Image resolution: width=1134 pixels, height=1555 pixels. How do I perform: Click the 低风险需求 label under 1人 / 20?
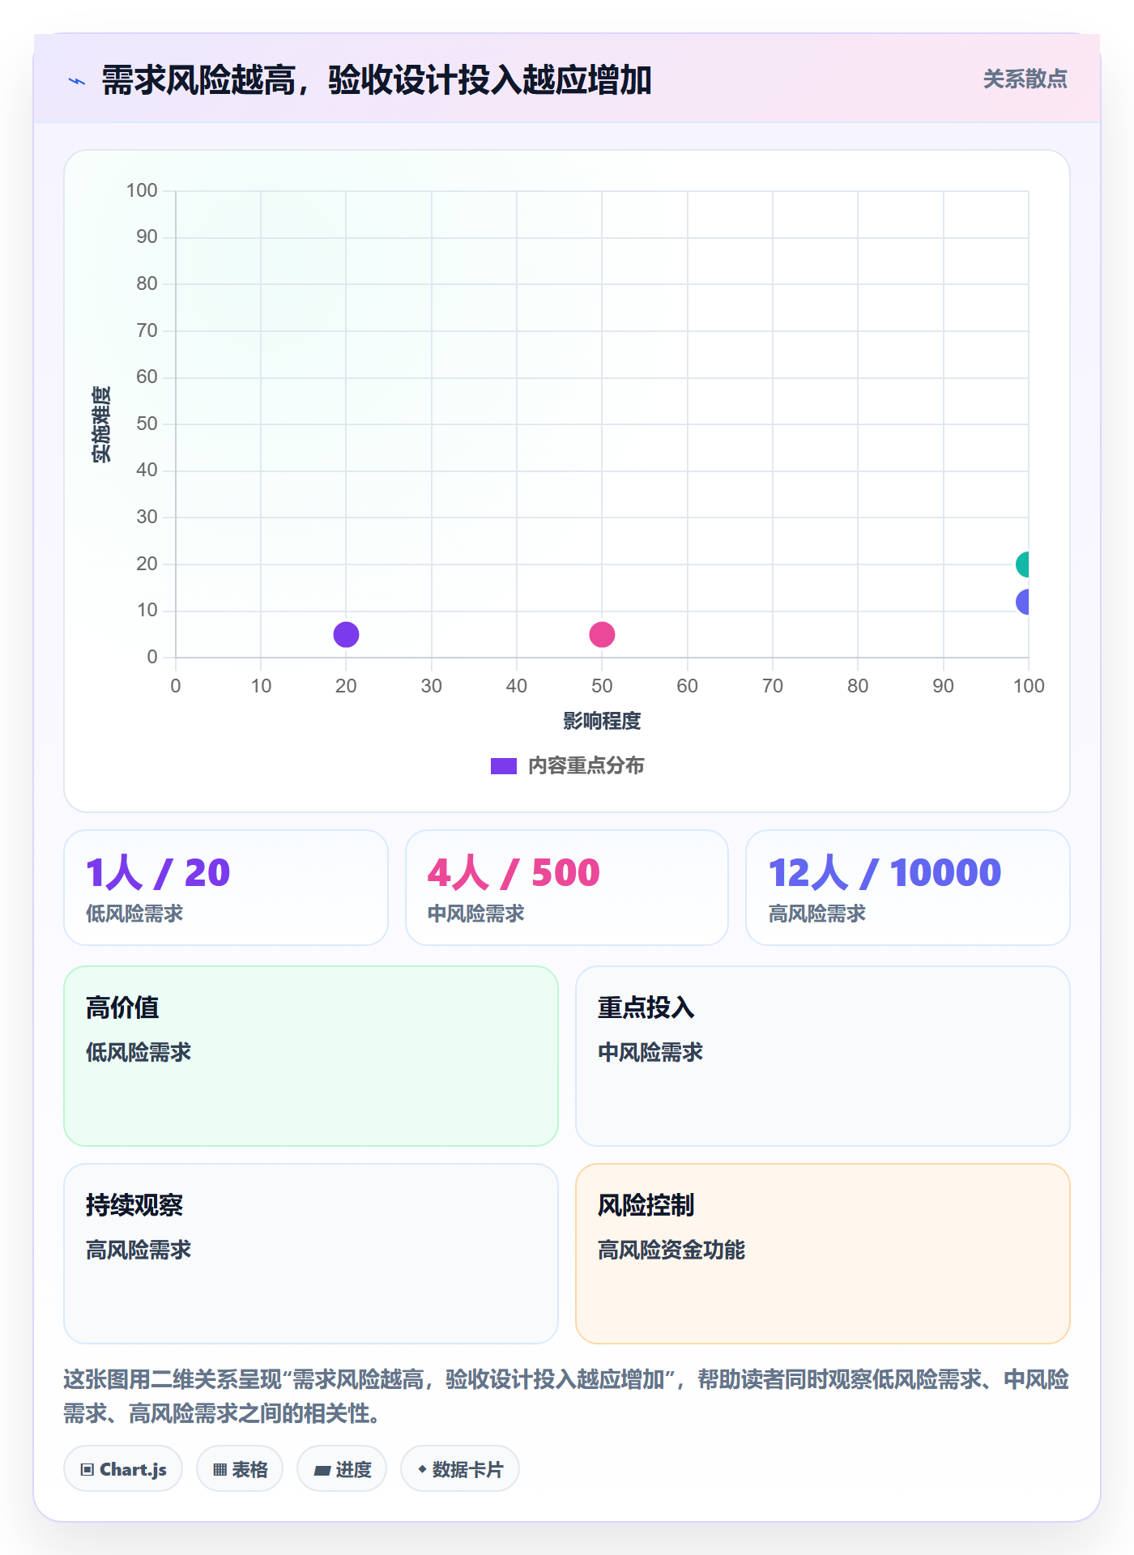tap(134, 914)
